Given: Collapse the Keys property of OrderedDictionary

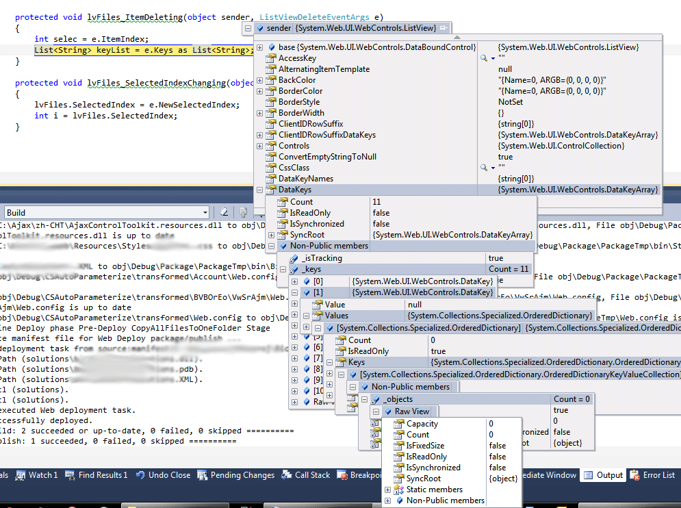Looking at the screenshot, I should coord(330,362).
